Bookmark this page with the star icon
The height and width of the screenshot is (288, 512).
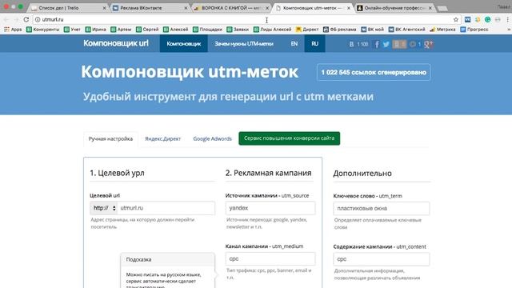point(456,19)
